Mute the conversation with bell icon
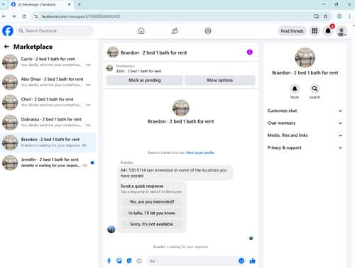 tap(295, 89)
